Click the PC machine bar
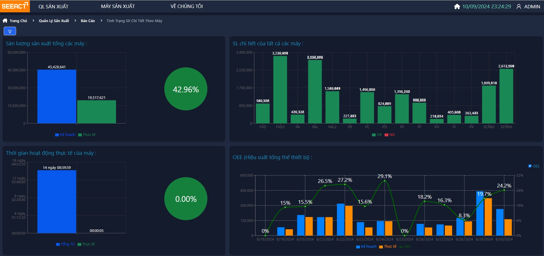This screenshot has width=544, height=256. tap(367, 108)
